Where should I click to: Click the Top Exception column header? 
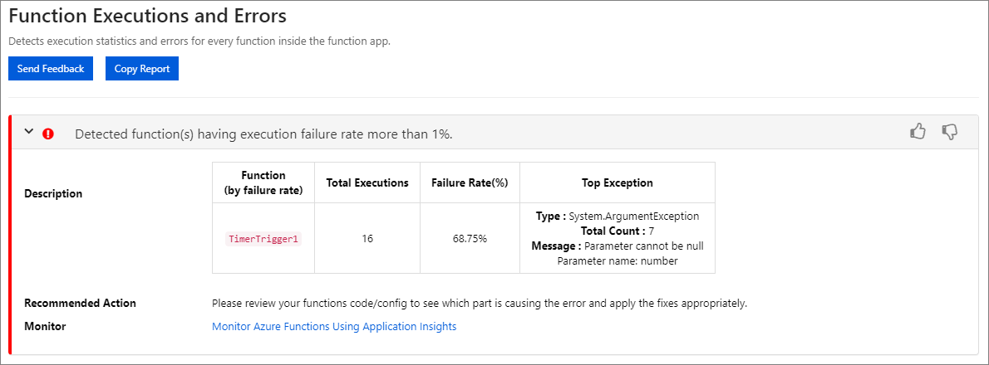click(x=617, y=182)
